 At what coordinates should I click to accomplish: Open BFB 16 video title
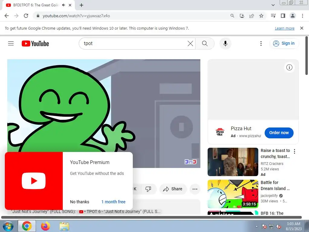click(x=272, y=213)
